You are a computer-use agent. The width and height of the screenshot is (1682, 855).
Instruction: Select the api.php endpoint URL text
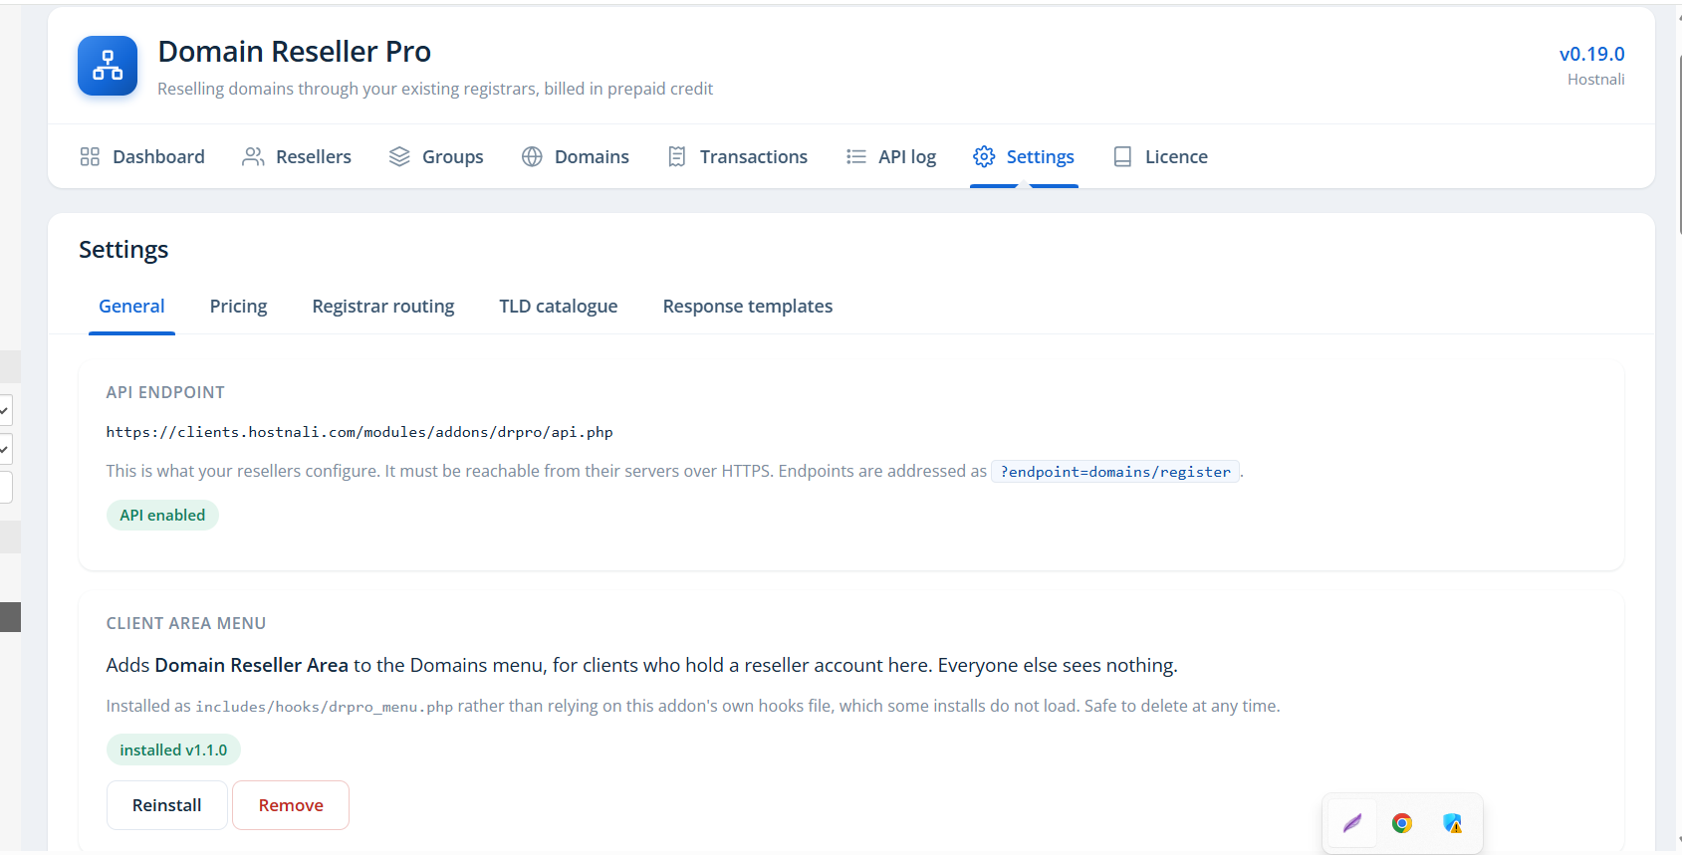[360, 432]
